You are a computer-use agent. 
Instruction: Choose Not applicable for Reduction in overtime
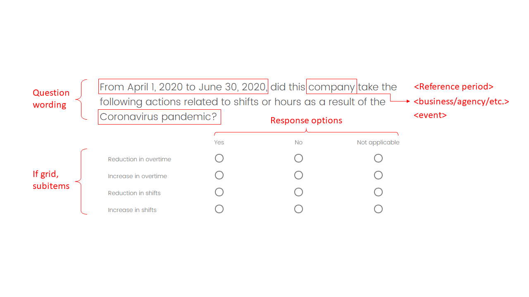click(x=378, y=158)
